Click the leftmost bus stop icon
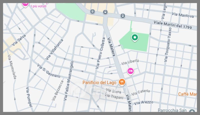200x115 pixels. pos(92,11)
